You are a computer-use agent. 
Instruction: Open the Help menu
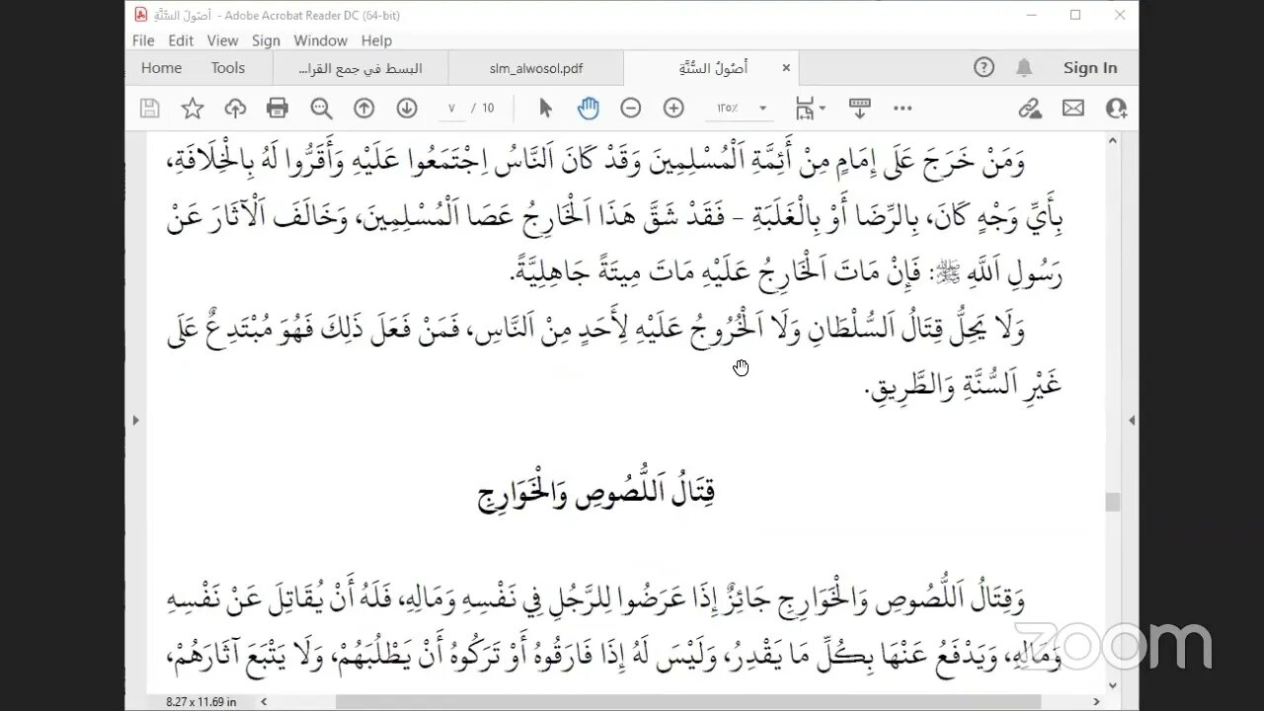point(376,40)
